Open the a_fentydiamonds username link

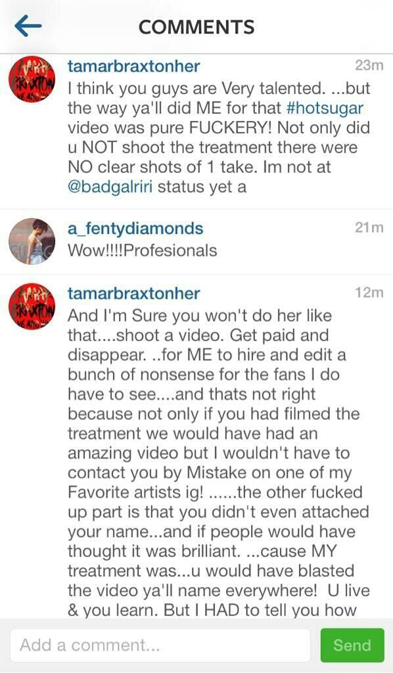coord(135,228)
